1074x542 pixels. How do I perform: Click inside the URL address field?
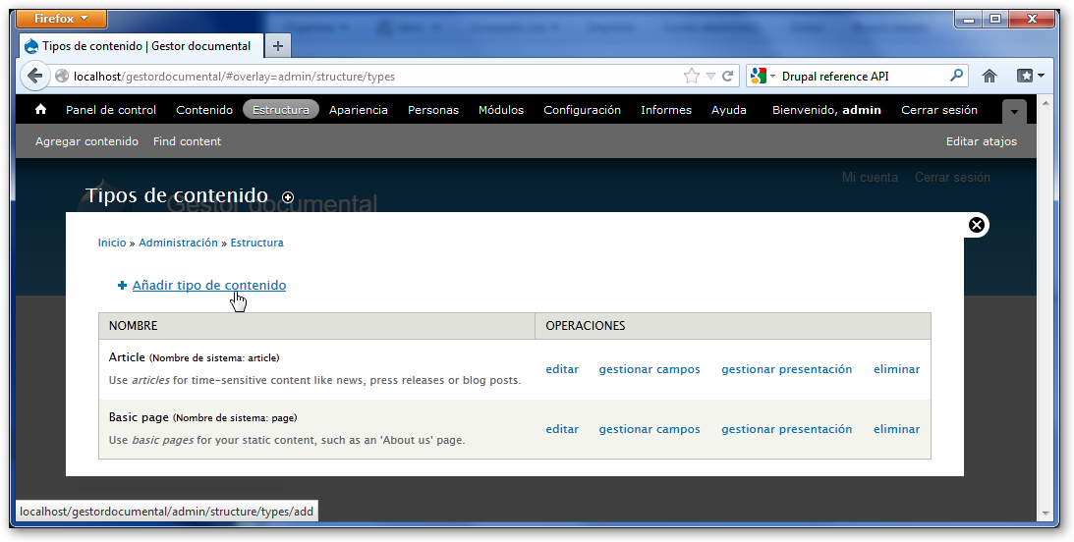(x=373, y=76)
